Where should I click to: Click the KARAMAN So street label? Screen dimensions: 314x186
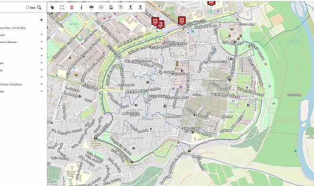pos(206,26)
